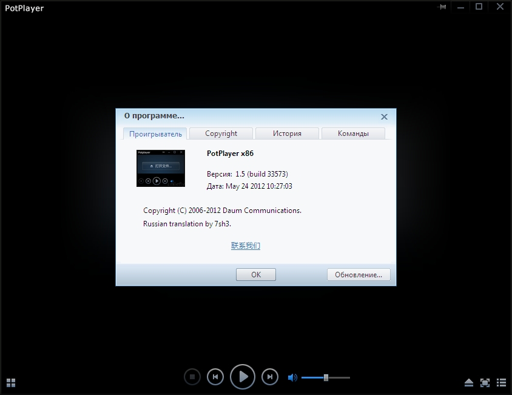
Task: Click OK to close the dialog
Action: coord(255,275)
